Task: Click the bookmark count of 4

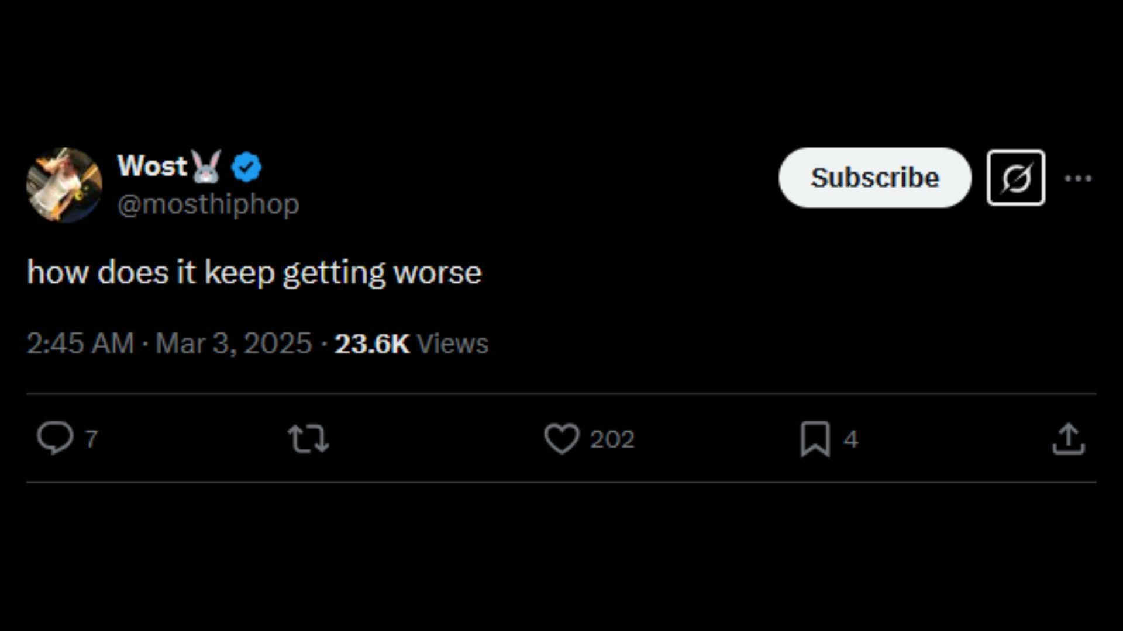Action: pyautogui.click(x=850, y=439)
